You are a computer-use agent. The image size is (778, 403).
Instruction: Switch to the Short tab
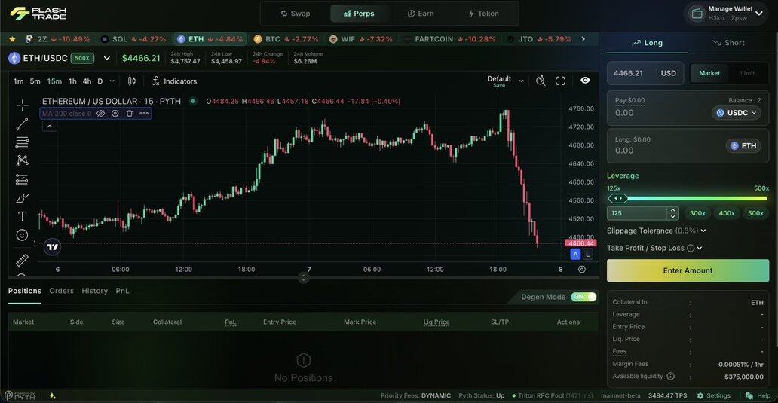[726, 43]
